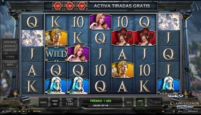Click the WILD symbol on reels
Image resolution: width=201 pixels, height=115 pixels.
[x=56, y=54]
